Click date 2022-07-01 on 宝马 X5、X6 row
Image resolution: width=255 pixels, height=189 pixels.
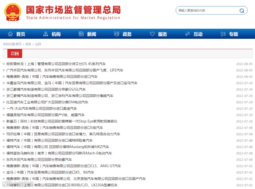[x=244, y=172]
